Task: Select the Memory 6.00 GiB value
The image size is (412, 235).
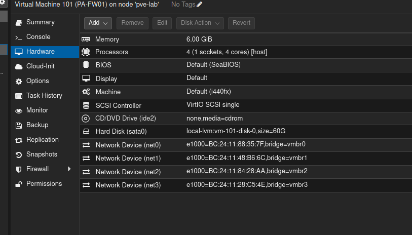Action: tap(199, 40)
